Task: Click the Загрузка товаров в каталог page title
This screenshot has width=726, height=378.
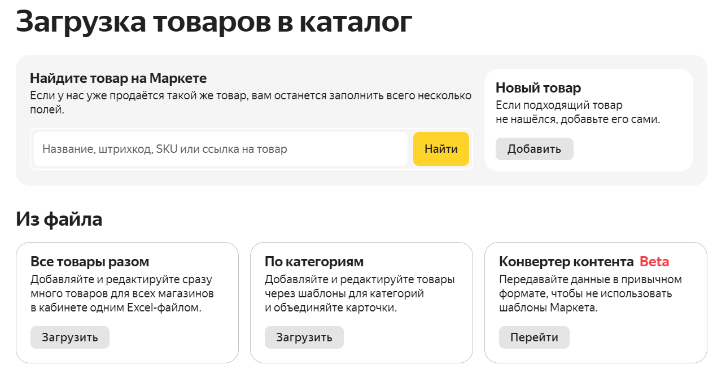Action: [214, 22]
